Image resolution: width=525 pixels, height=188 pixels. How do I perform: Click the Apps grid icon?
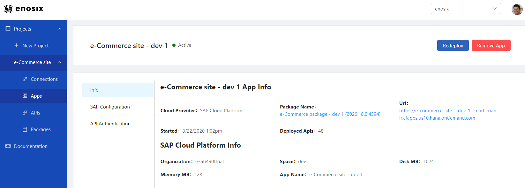coord(25,96)
